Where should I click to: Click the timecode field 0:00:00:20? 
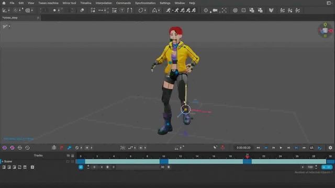243,148
